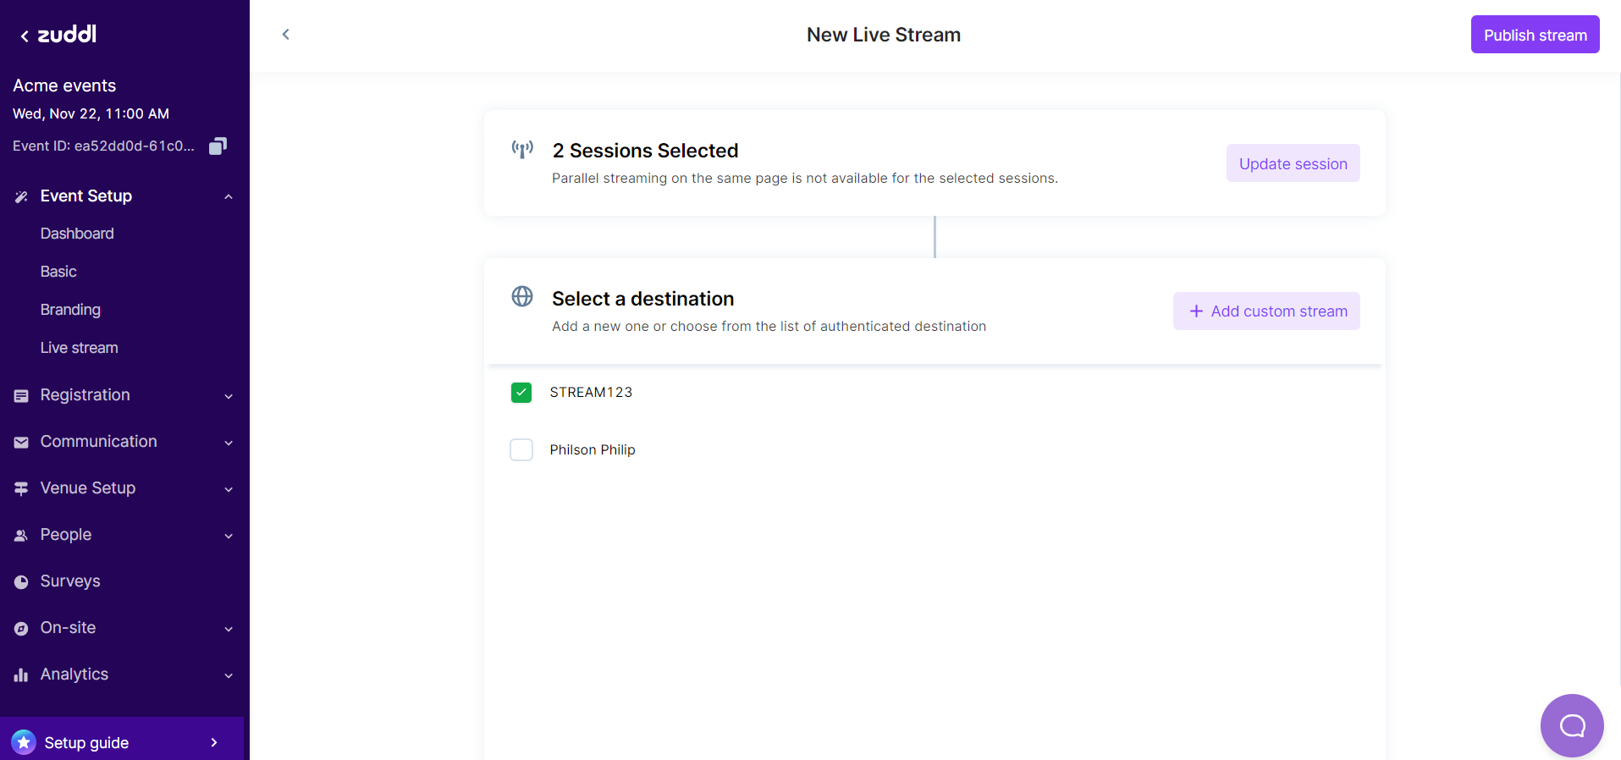Image resolution: width=1621 pixels, height=760 pixels.
Task: Open Live stream in the sidebar
Action: [x=79, y=348]
